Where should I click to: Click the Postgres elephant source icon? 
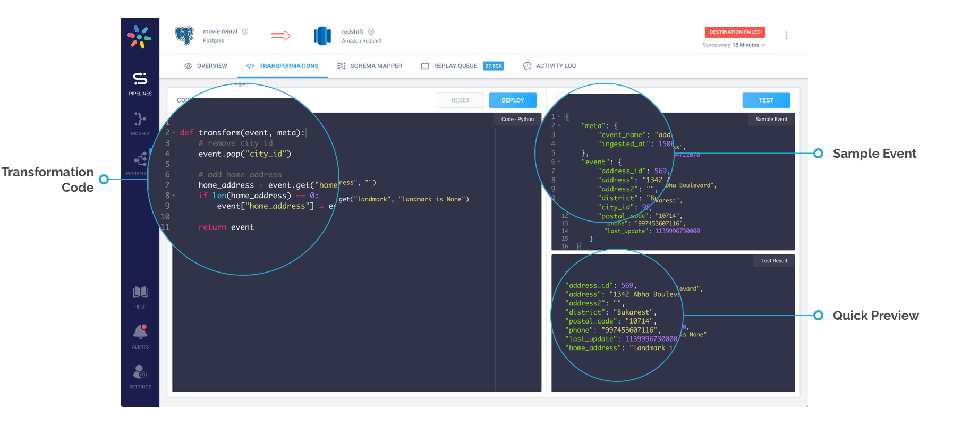(x=184, y=36)
